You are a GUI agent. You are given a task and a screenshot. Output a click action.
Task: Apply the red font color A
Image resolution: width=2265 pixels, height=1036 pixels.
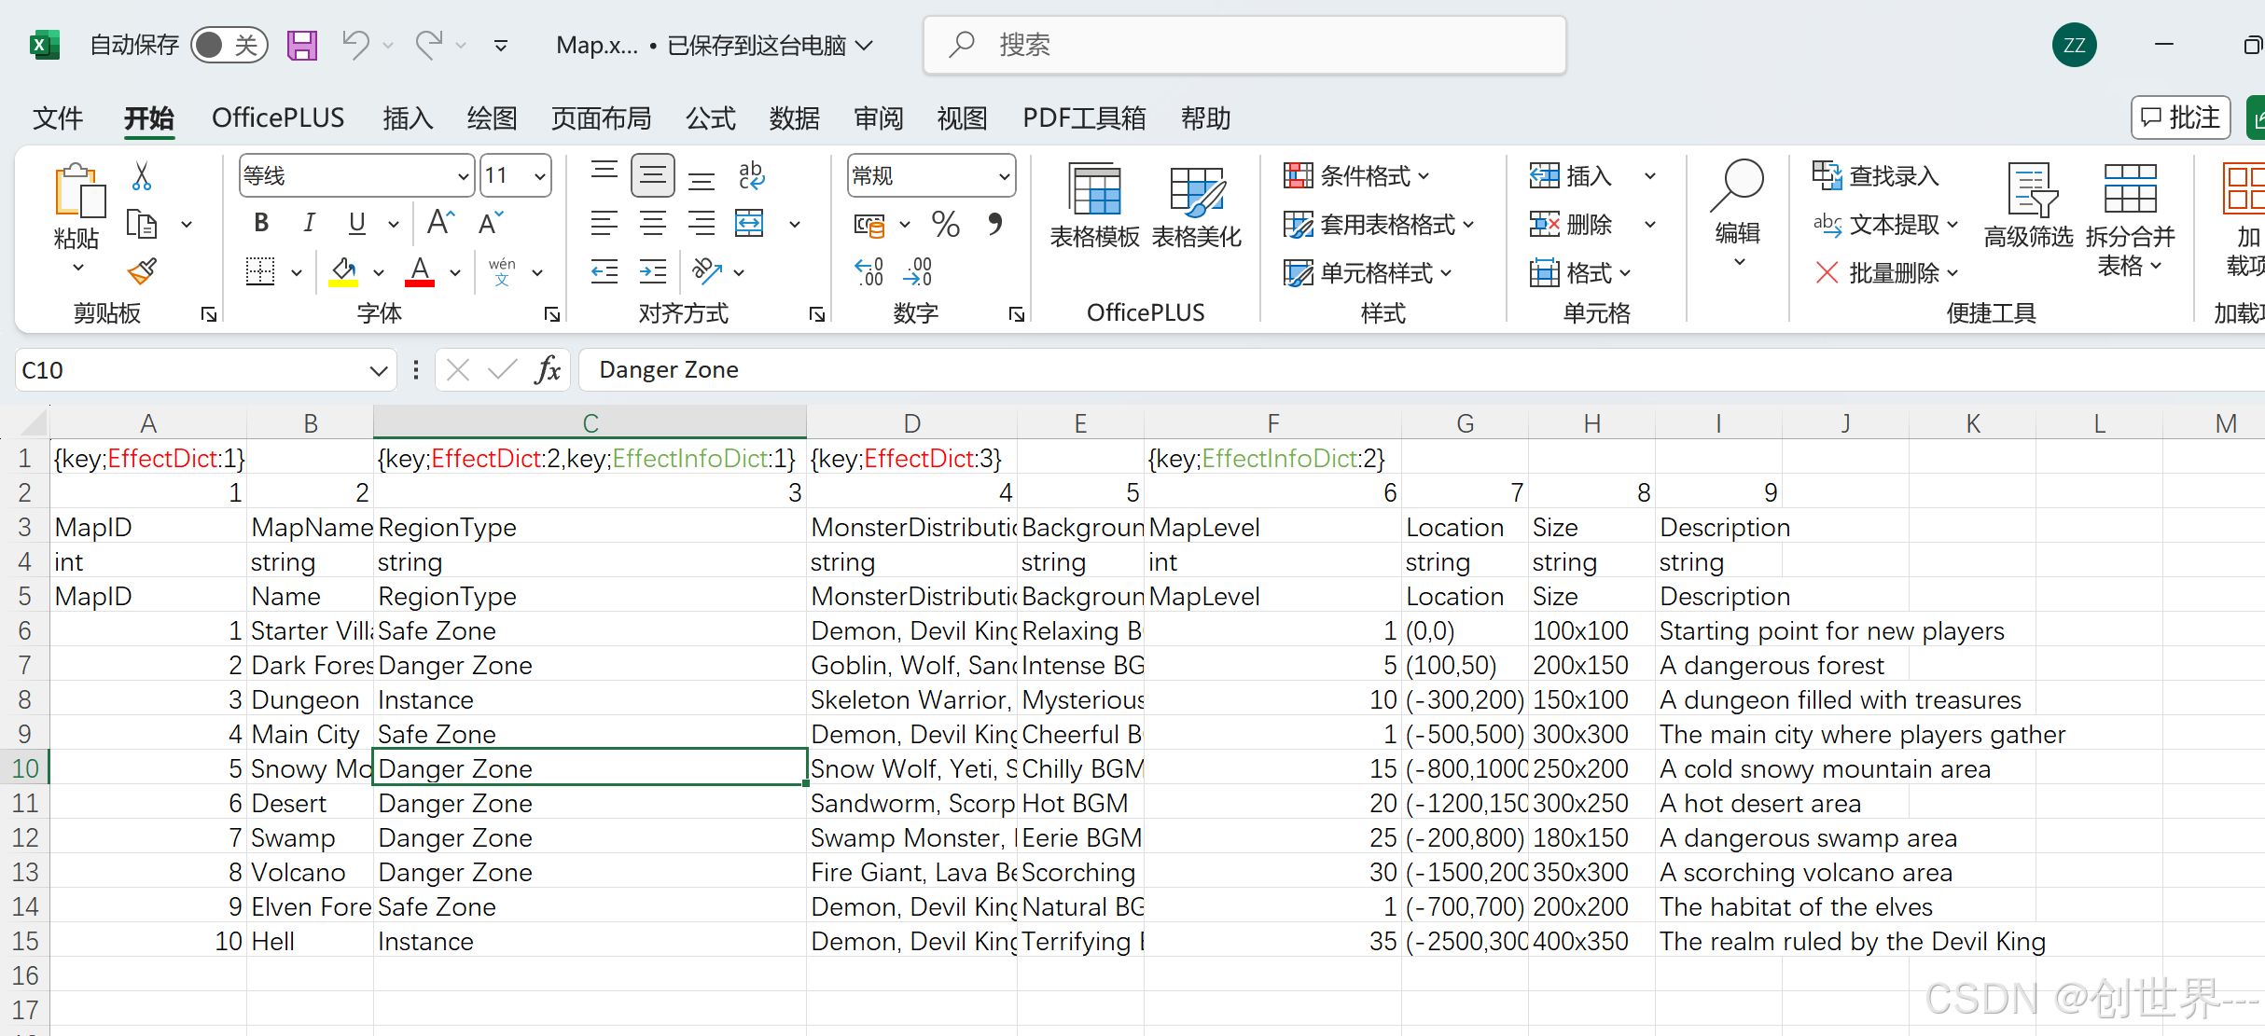(x=420, y=272)
